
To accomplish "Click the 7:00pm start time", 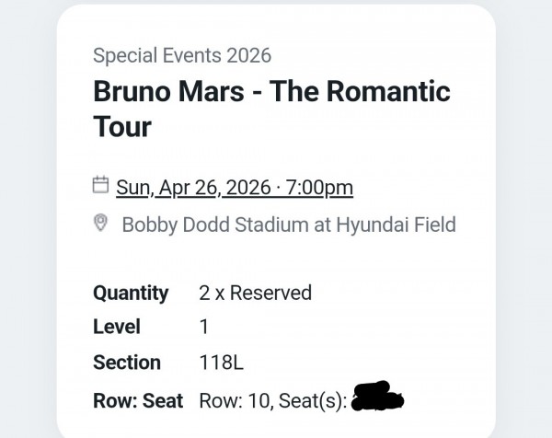I will point(319,188).
